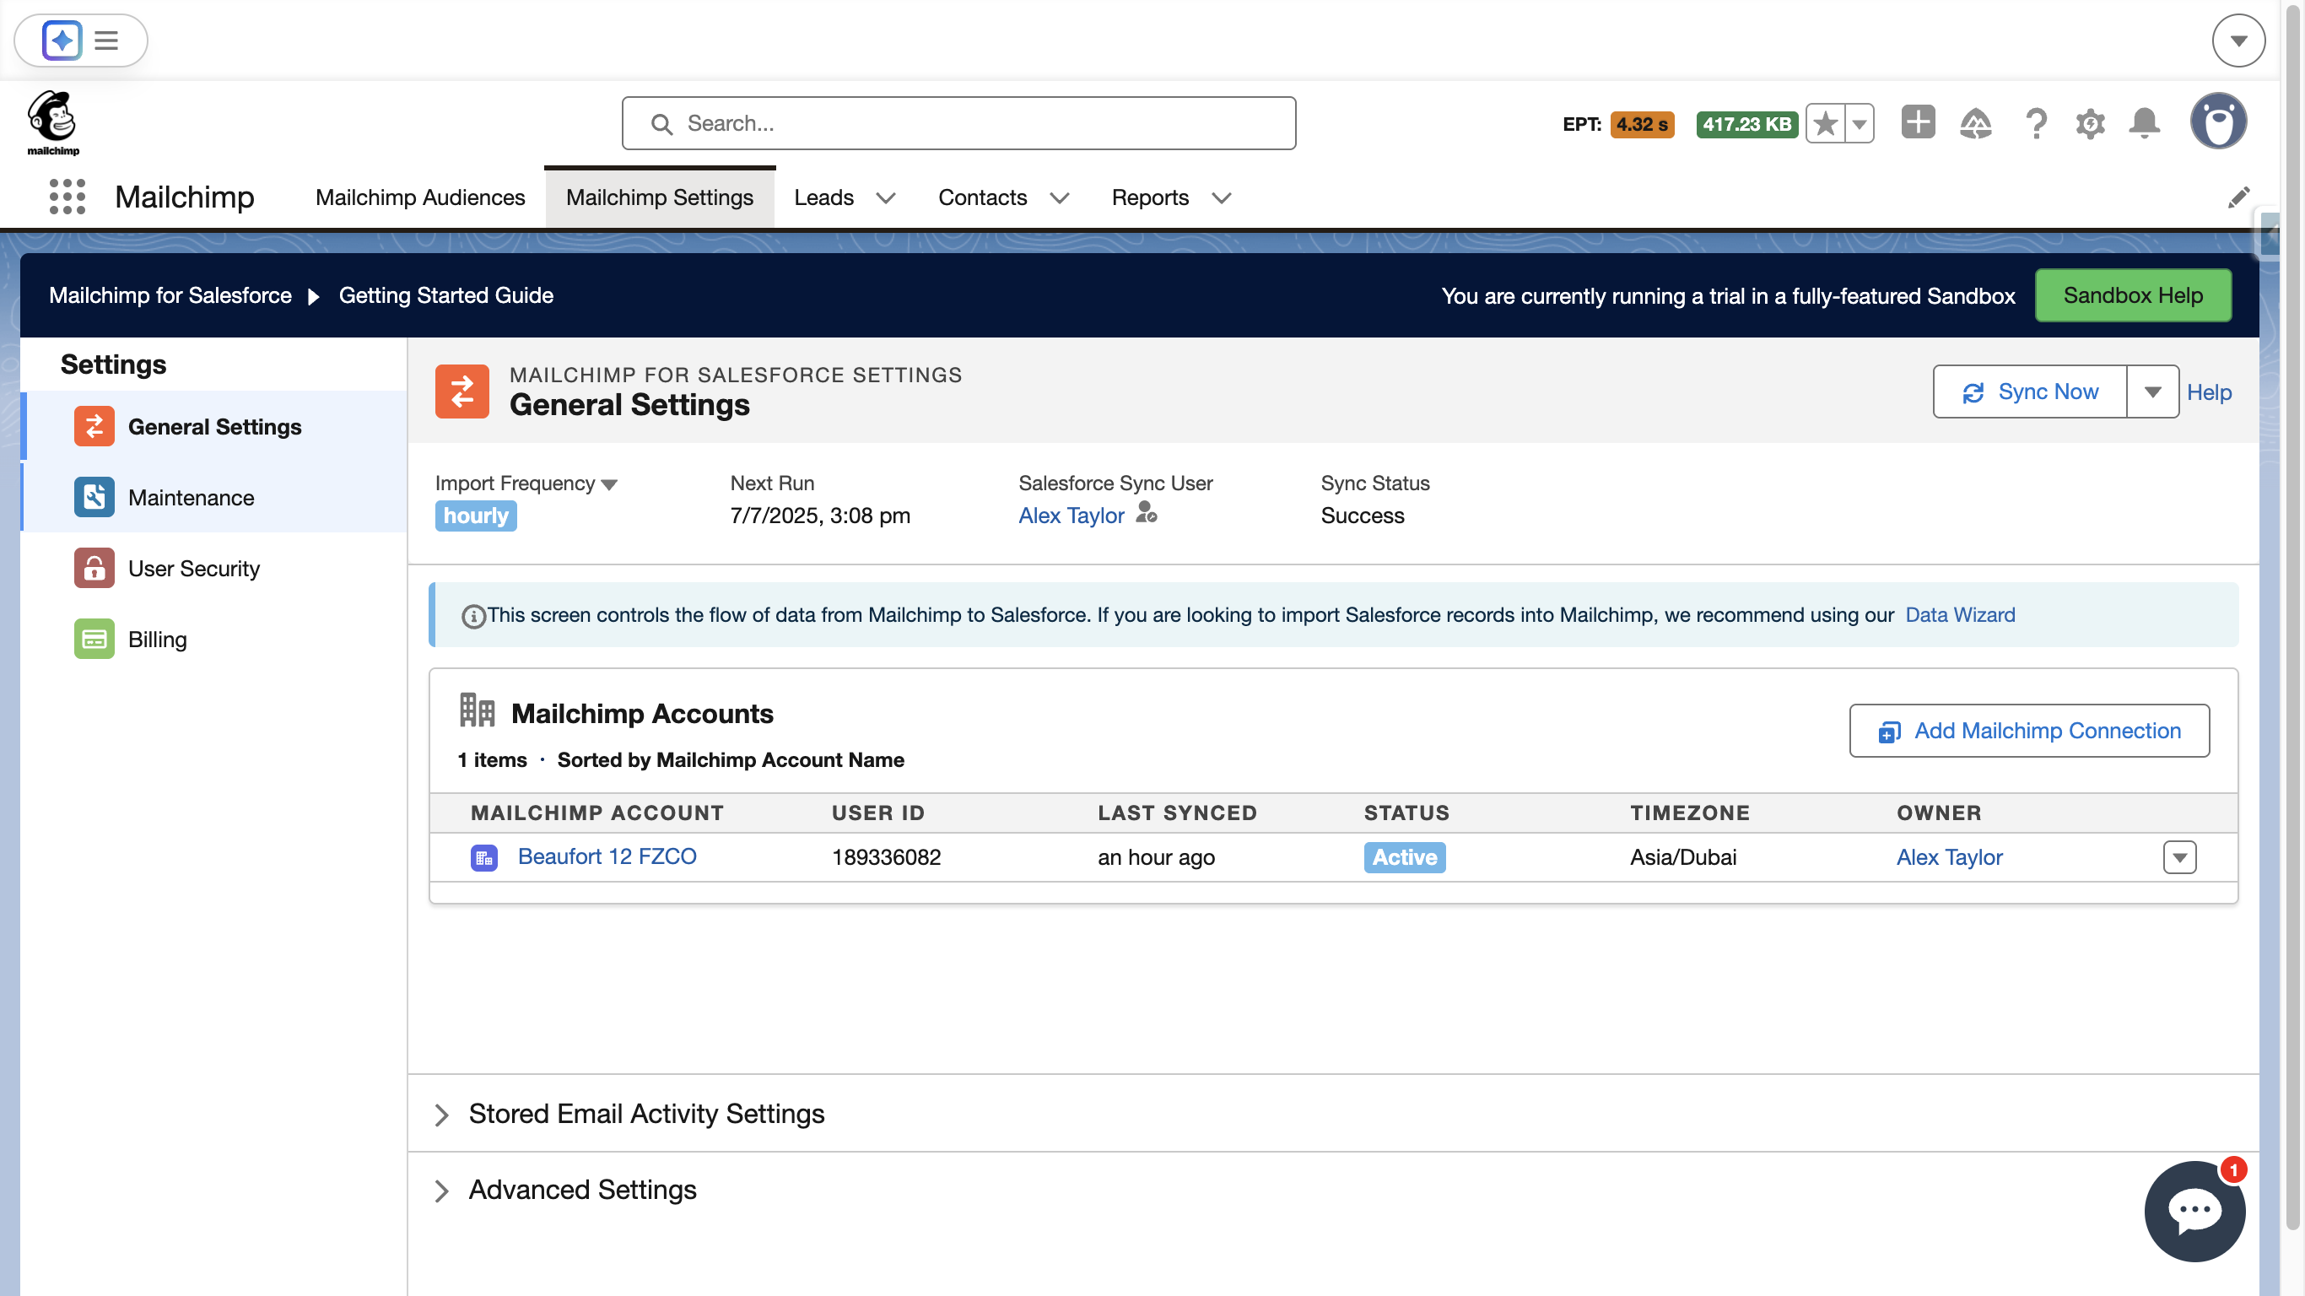This screenshot has height=1296, width=2305.
Task: Open the blue sparkle assistant icon
Action: coord(62,40)
